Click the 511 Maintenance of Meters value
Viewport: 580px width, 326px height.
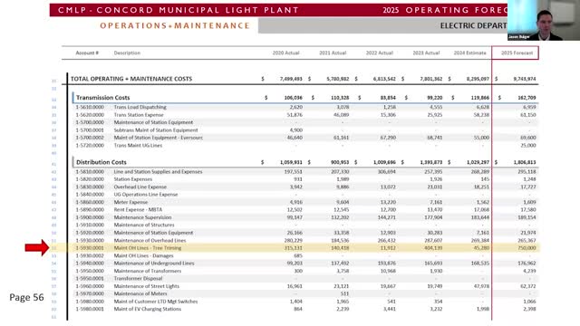(x=344, y=293)
